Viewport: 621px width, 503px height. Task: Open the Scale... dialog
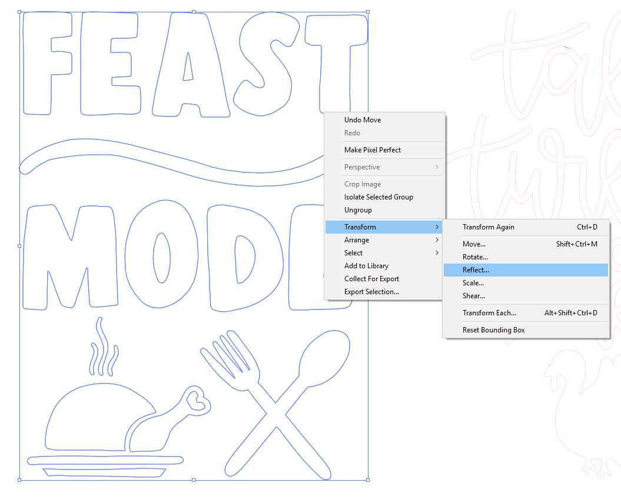tap(473, 283)
